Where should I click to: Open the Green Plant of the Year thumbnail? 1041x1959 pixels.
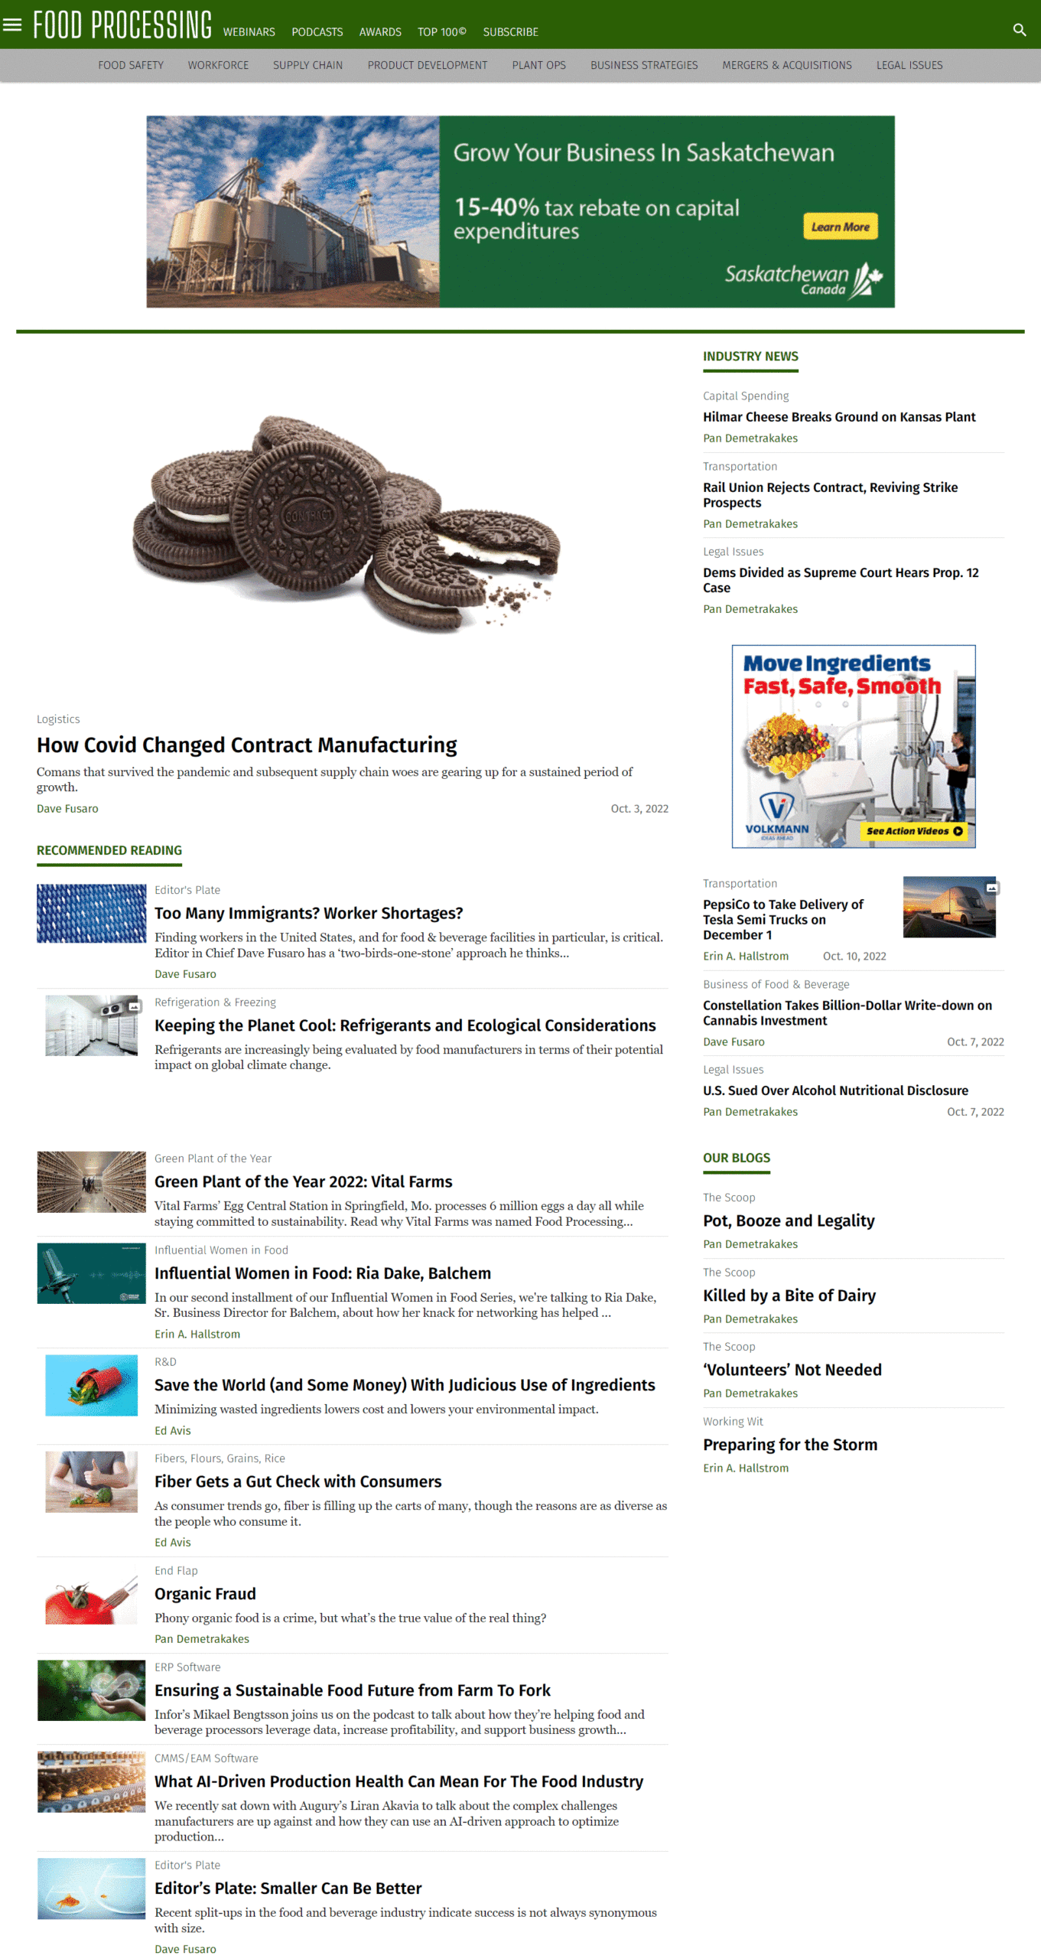pos(91,1182)
